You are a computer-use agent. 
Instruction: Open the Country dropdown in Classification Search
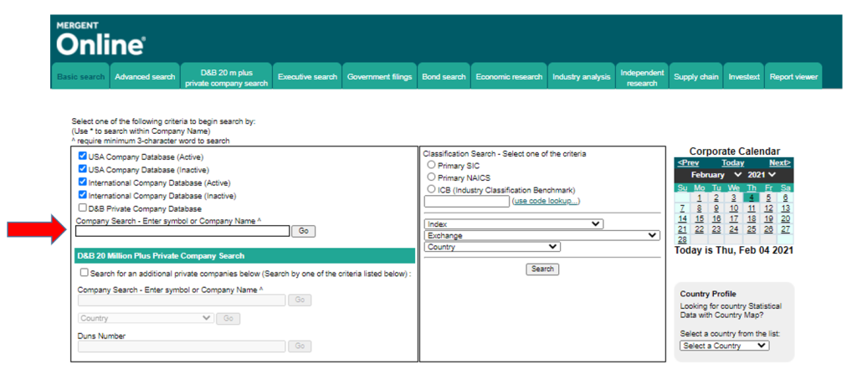pos(492,247)
